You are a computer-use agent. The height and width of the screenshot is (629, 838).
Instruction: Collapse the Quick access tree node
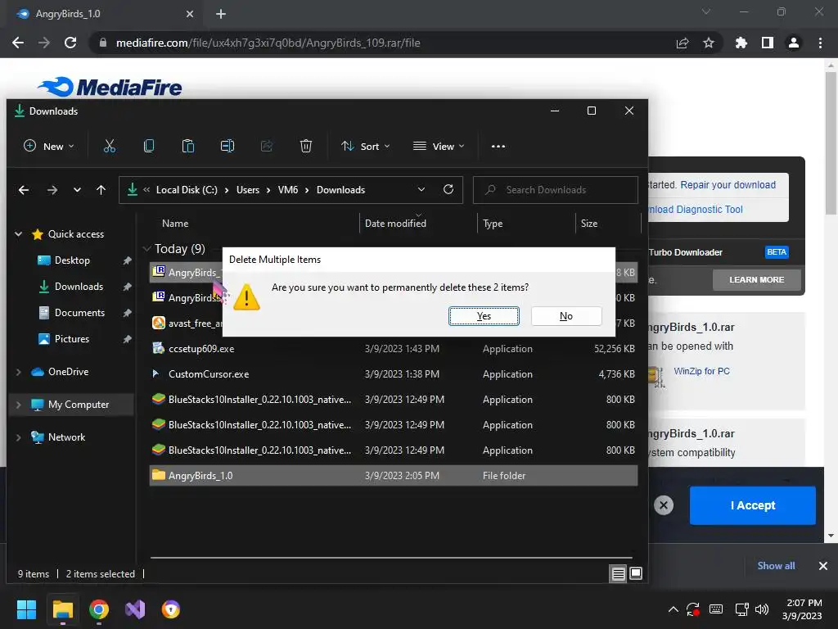point(19,234)
